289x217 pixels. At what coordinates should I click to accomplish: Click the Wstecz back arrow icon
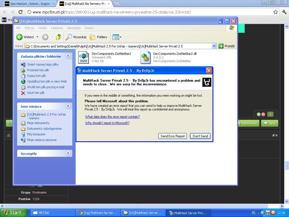(19, 37)
